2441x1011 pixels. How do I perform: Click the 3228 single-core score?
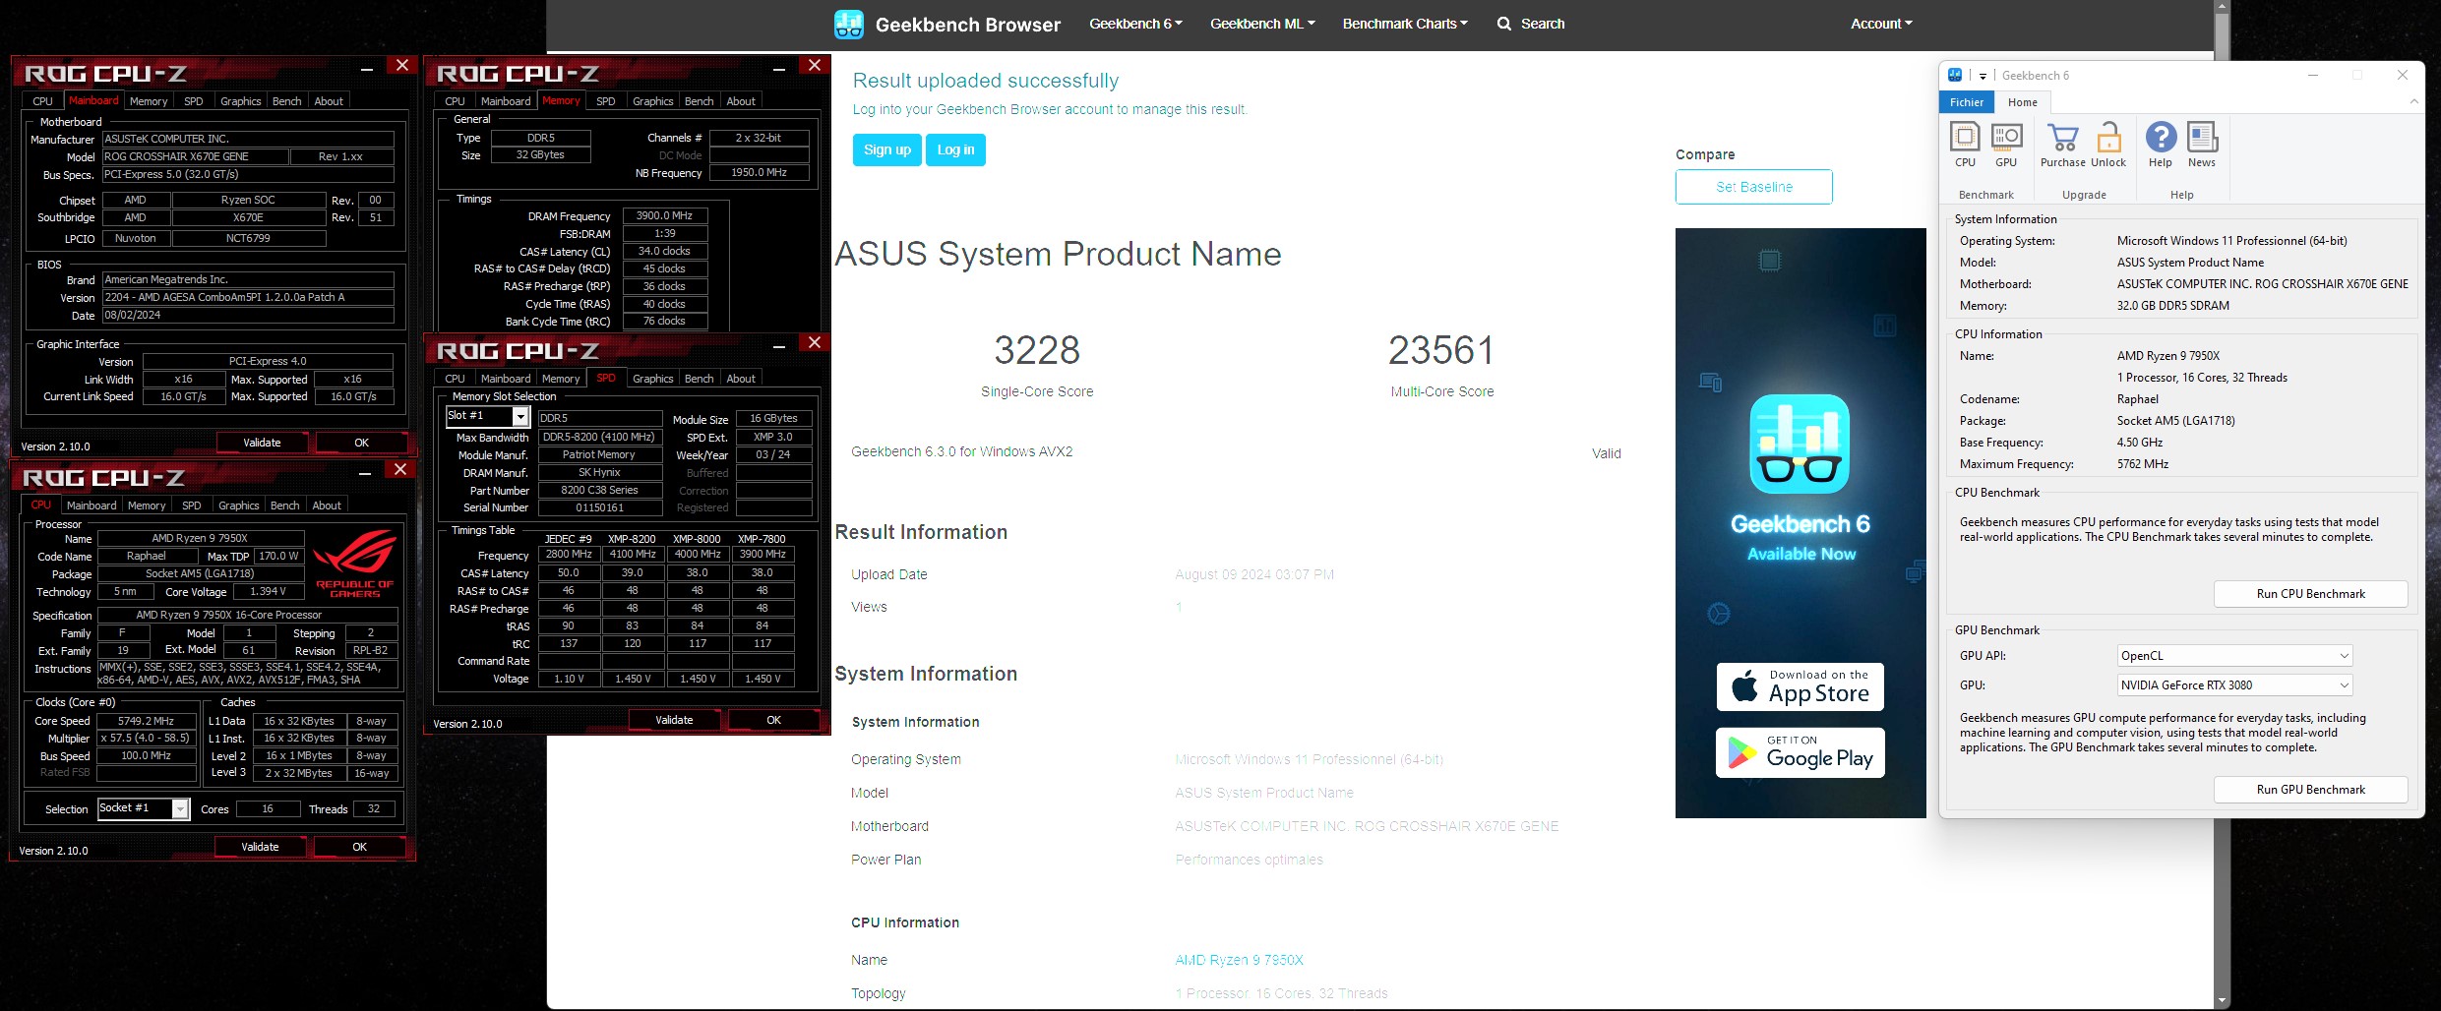click(x=1037, y=350)
